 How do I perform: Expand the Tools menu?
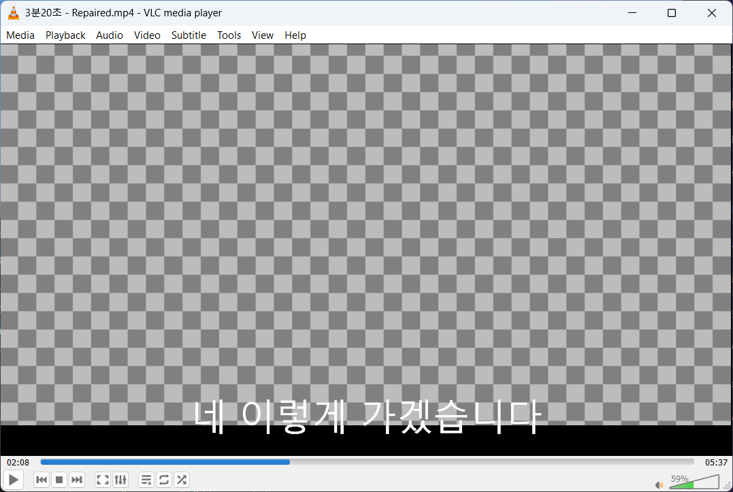coord(229,35)
